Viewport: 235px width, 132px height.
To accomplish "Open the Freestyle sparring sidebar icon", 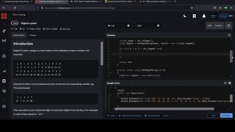I will (4, 41).
